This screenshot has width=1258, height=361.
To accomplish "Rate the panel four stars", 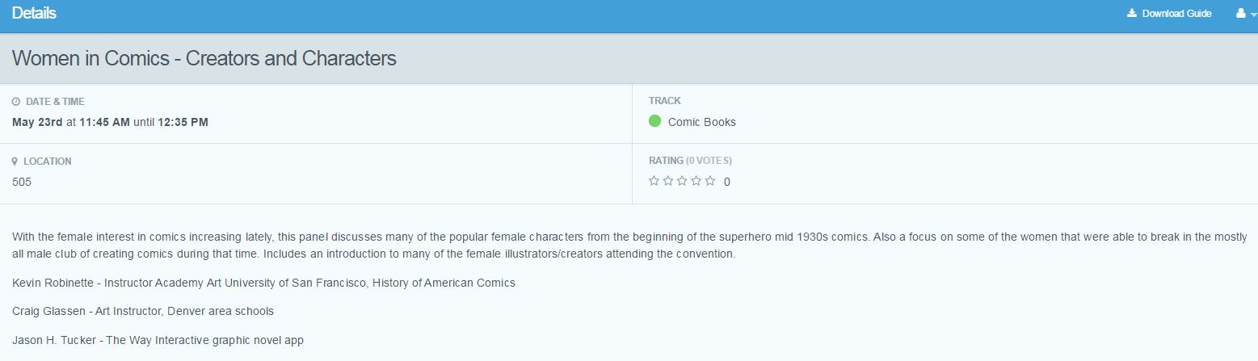I will [x=696, y=181].
